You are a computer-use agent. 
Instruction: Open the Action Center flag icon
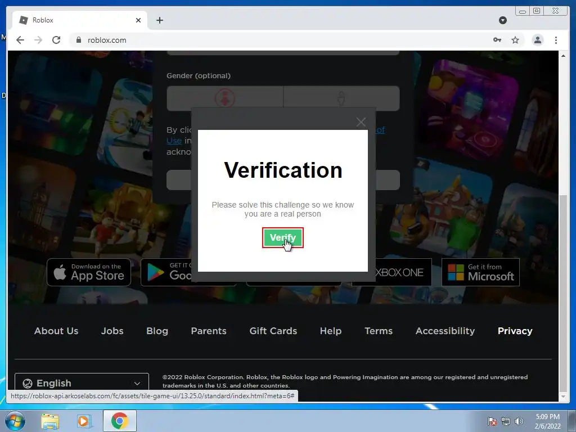pos(492,421)
